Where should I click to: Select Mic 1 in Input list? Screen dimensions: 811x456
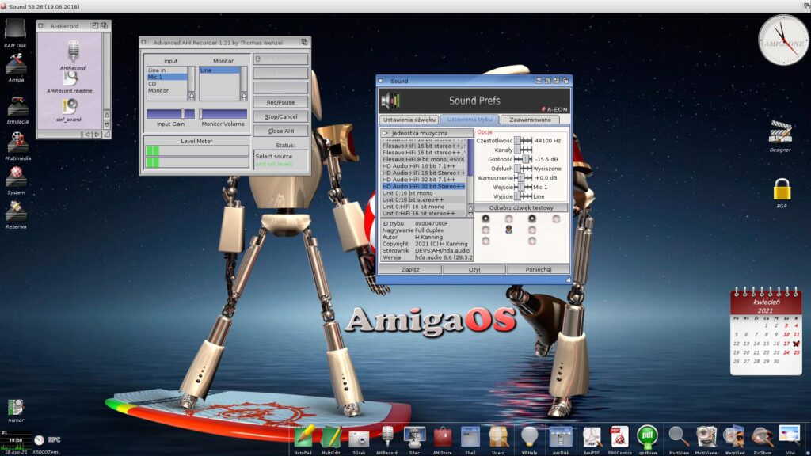167,77
